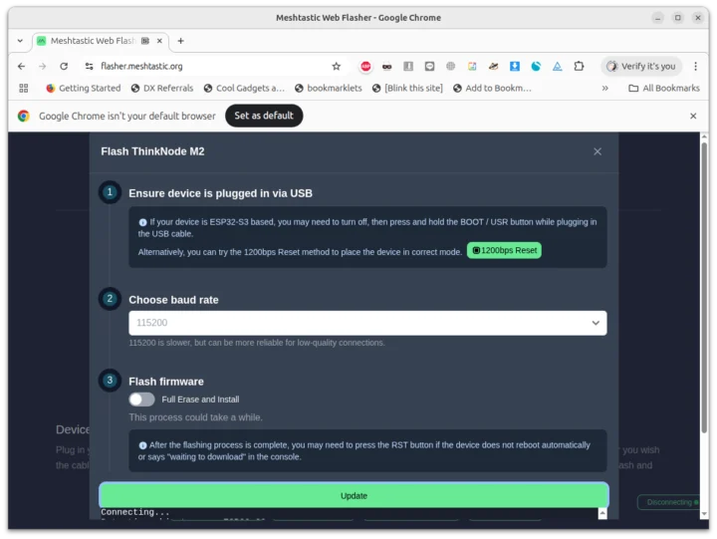The height and width of the screenshot is (539, 717).
Task: Open a new tab with plus button
Action: pyautogui.click(x=180, y=41)
